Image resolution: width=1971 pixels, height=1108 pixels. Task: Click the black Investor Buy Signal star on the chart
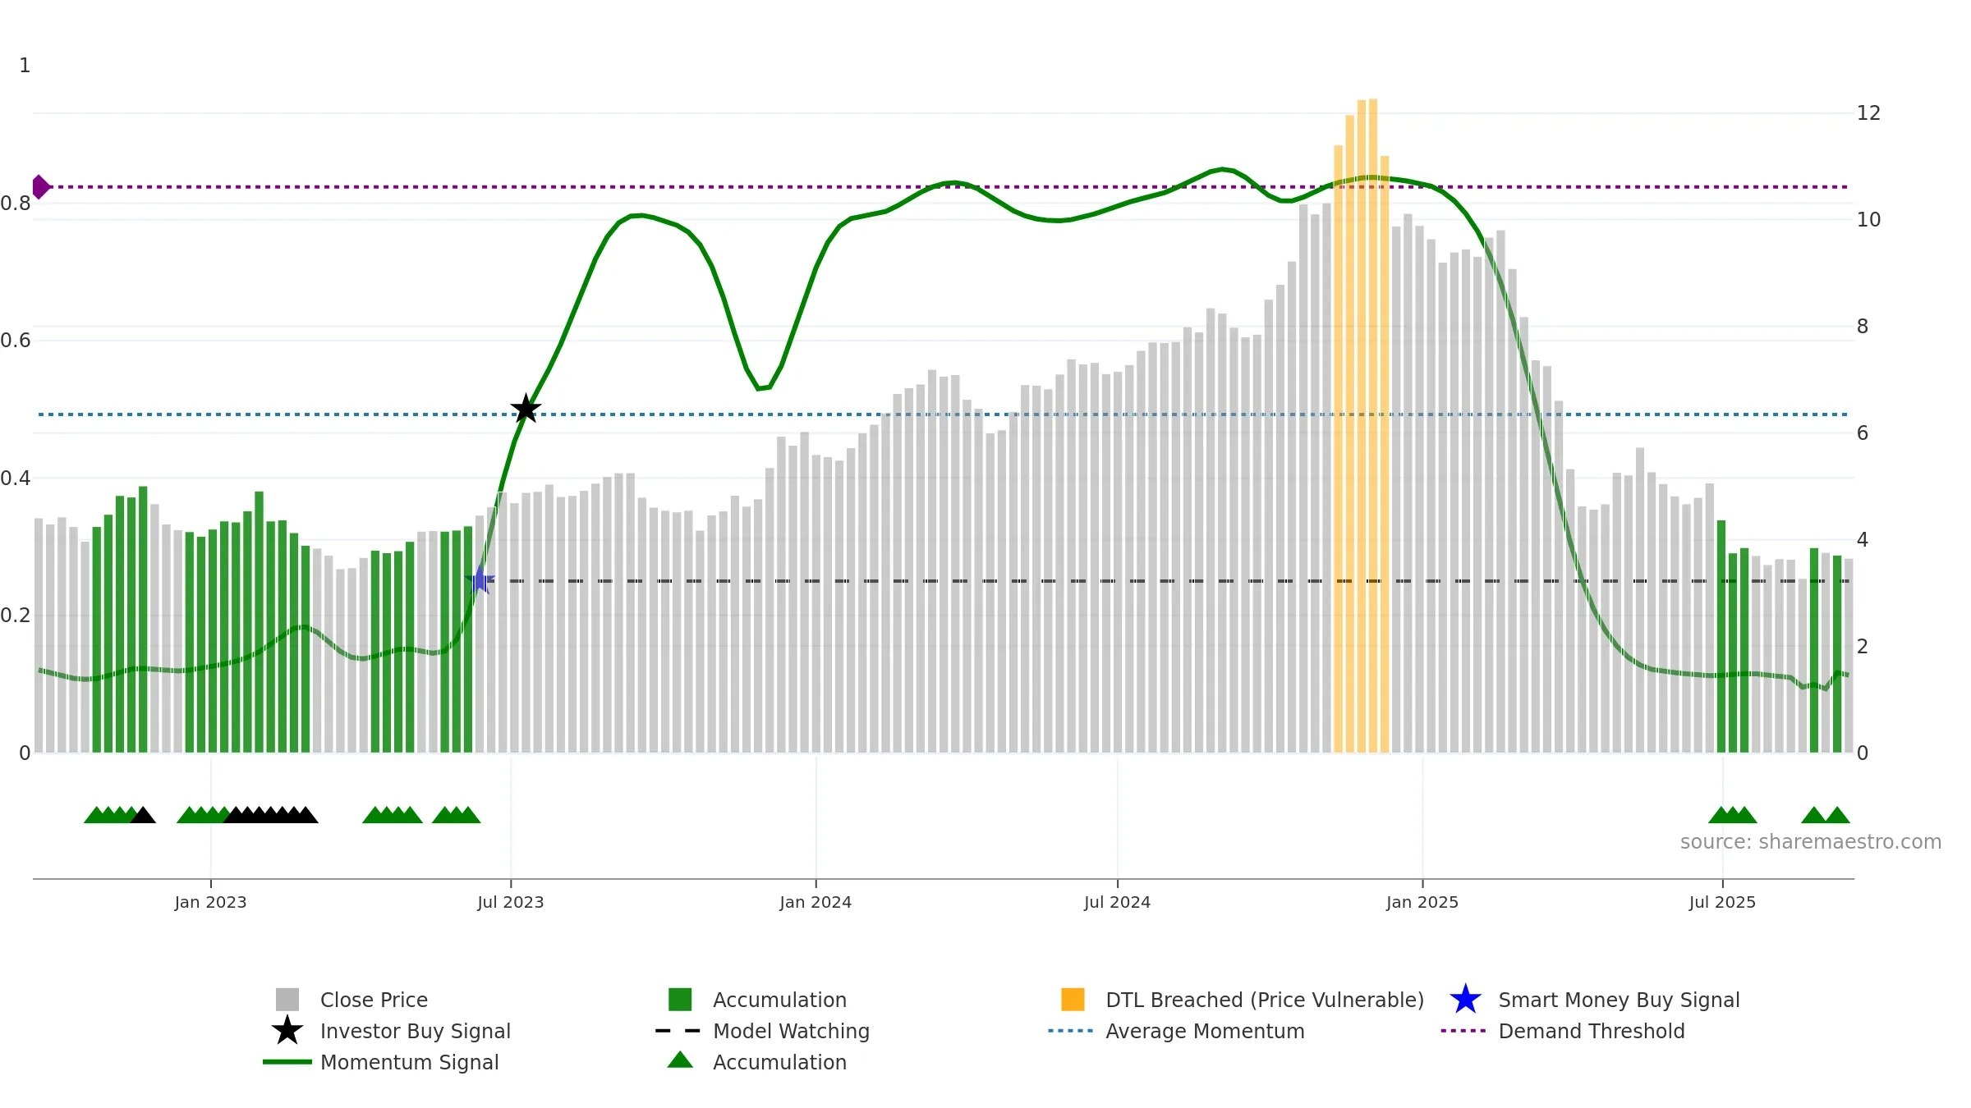(526, 409)
